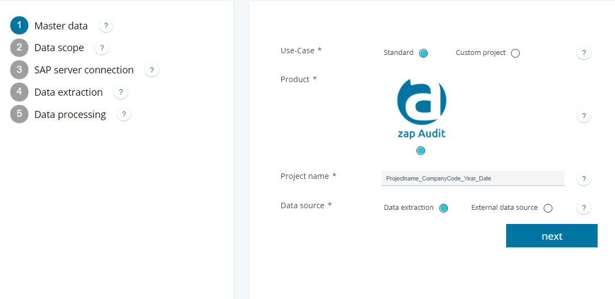The height and width of the screenshot is (299, 615).
Task: Select Data extraction as data source
Action: pyautogui.click(x=444, y=208)
